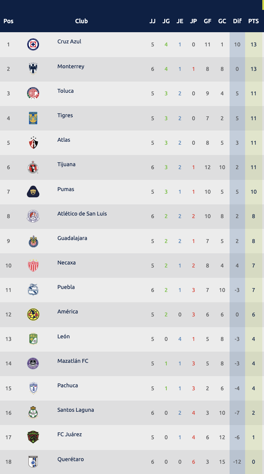Click the Tigres club crest
Viewport: 264px width, 474px height.
pos(33,118)
